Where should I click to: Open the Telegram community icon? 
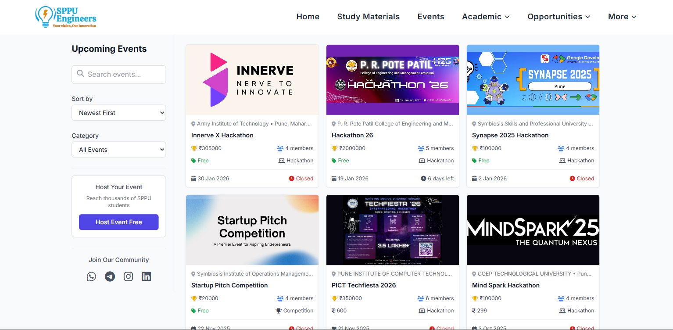[110, 276]
